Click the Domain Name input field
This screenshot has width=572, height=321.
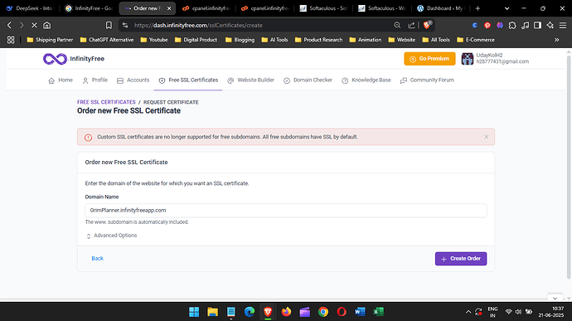point(286,211)
